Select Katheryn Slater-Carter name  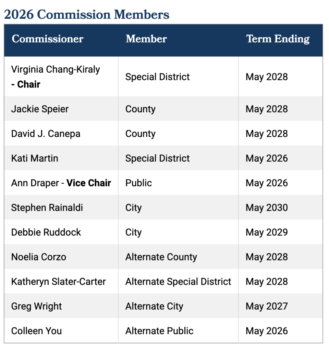58,282
